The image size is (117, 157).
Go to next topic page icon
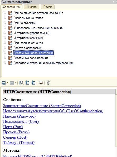point(33,83)
